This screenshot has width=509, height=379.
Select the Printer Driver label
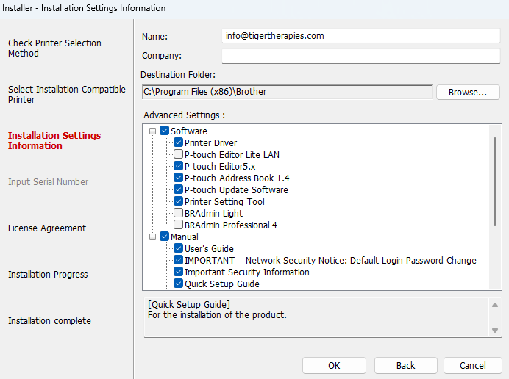(x=210, y=143)
